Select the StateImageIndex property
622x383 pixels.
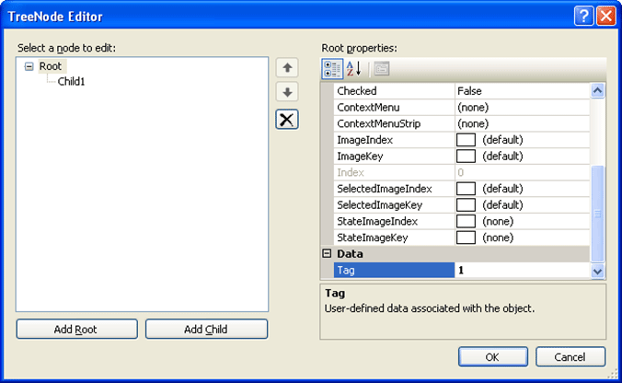tap(394, 221)
